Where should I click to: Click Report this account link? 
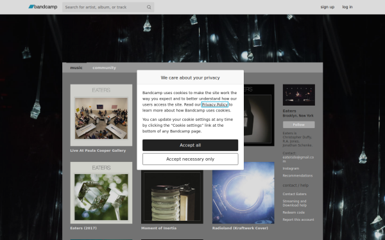tap(298, 220)
